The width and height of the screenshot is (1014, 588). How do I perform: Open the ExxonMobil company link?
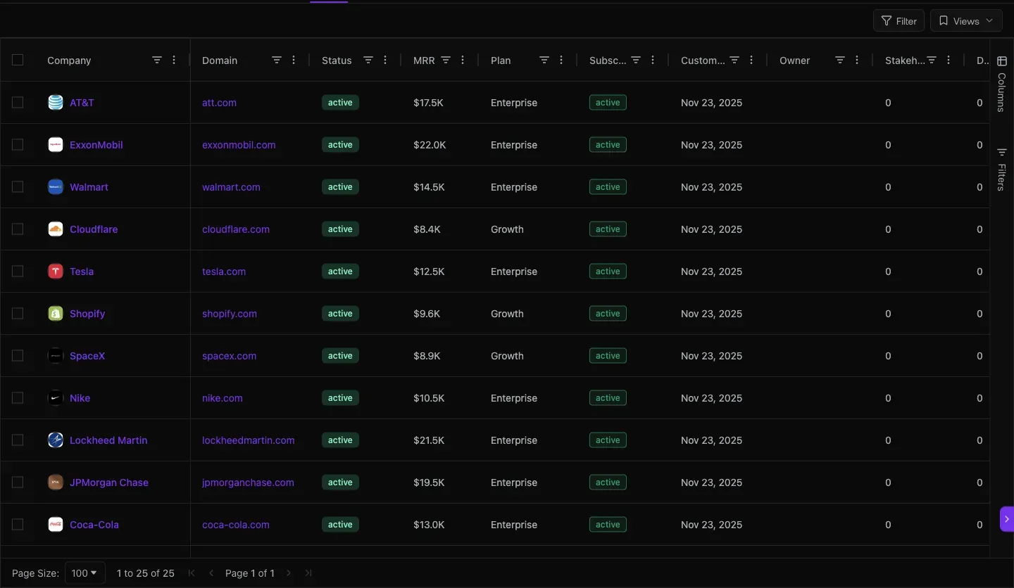(x=96, y=145)
